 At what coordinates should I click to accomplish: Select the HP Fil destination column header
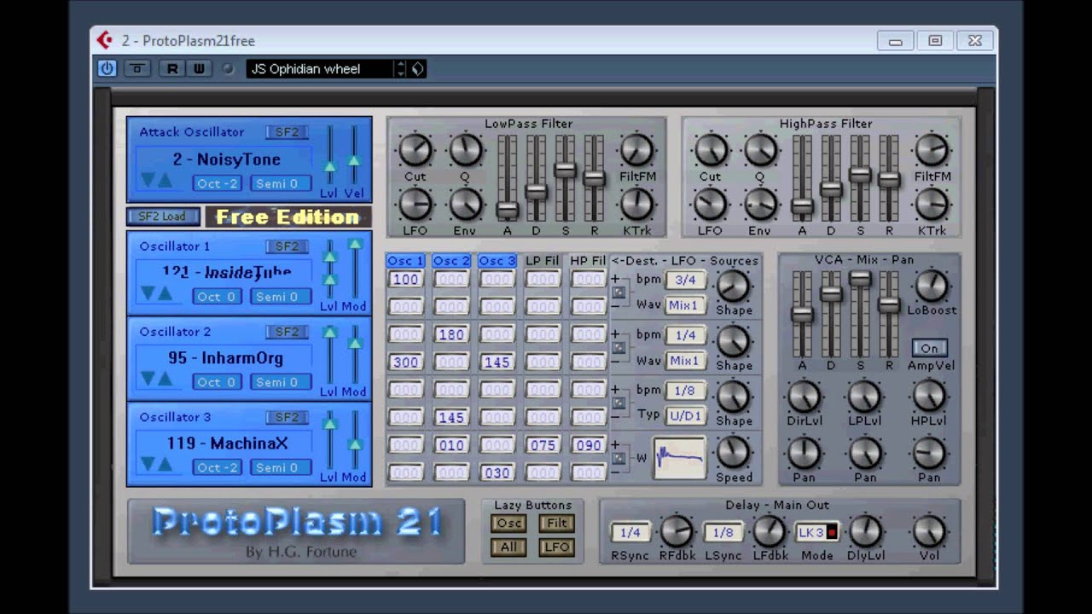[x=588, y=261]
